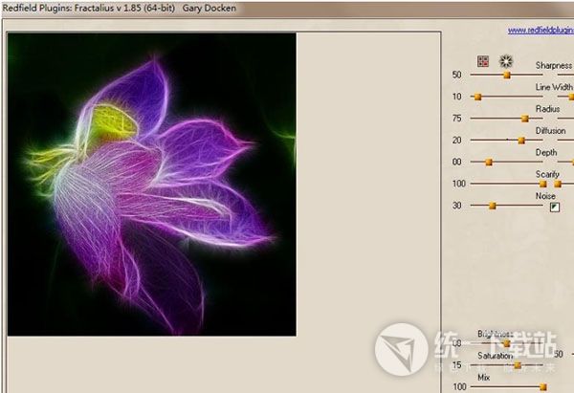Click the Depth slider handle

coord(488,162)
